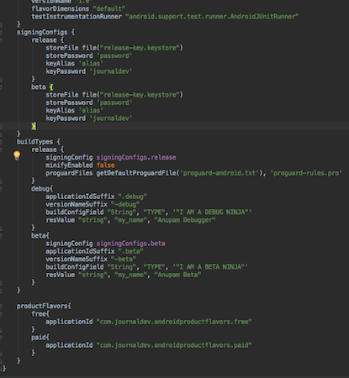Click testInstrumentationRunner property name
Image resolution: width=349 pixels, height=378 pixels.
[x=77, y=17]
